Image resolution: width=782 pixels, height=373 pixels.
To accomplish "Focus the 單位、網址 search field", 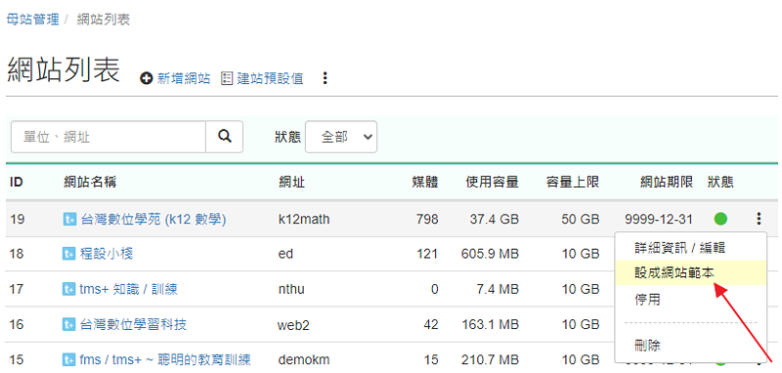I will click(109, 137).
